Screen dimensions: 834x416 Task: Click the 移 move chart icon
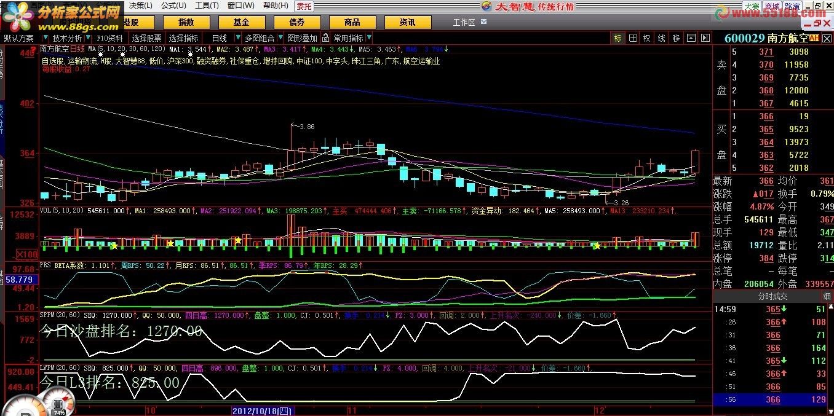pos(676,38)
